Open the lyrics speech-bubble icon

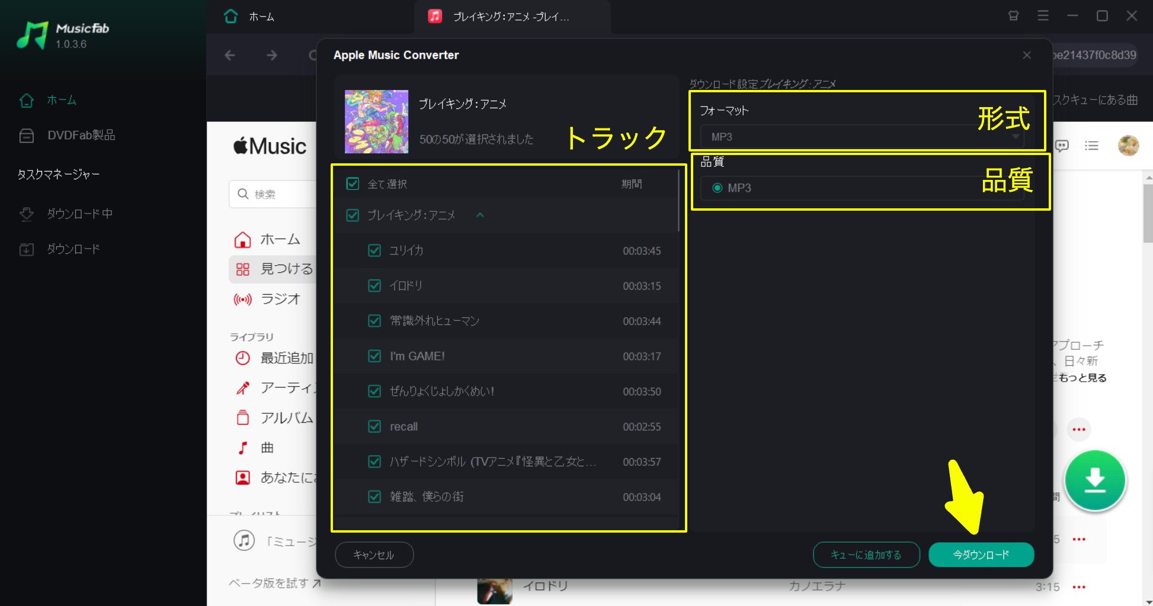point(1062,146)
